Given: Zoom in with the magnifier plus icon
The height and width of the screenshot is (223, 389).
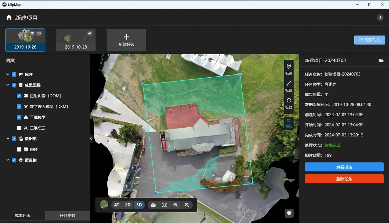Looking at the screenshot, I should pyautogui.click(x=176, y=205).
